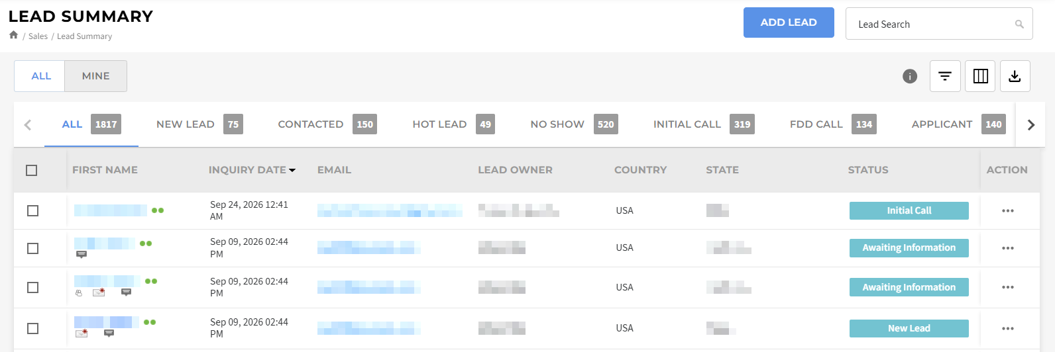Click the LEAD OWNER column header
This screenshot has height=352, width=1055.
[515, 170]
